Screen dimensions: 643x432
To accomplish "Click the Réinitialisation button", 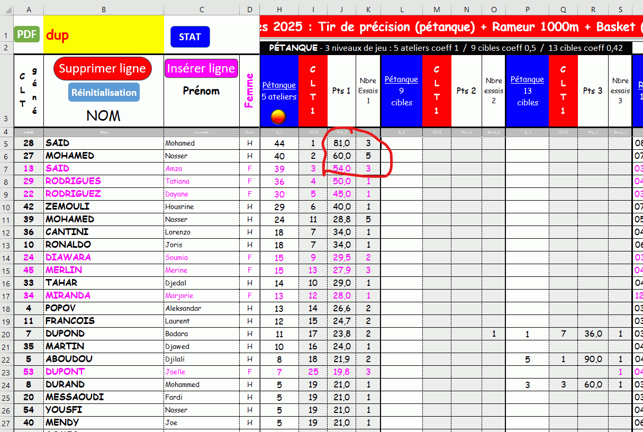I will (104, 92).
